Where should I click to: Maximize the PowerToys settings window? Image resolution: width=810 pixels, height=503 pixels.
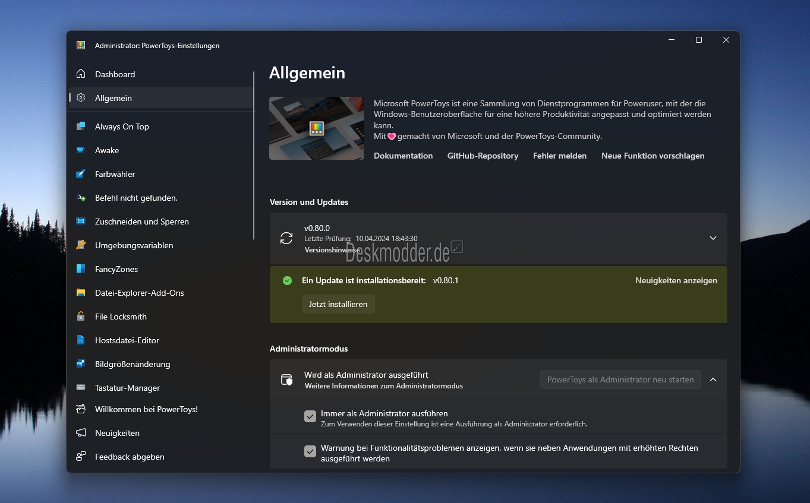click(699, 40)
